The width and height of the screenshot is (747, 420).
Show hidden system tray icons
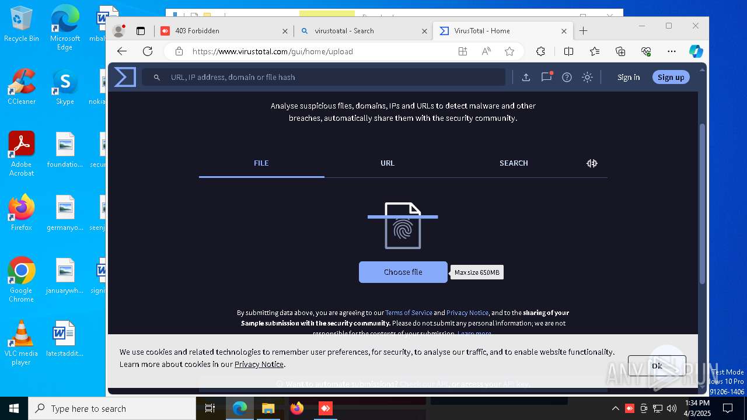coord(615,408)
